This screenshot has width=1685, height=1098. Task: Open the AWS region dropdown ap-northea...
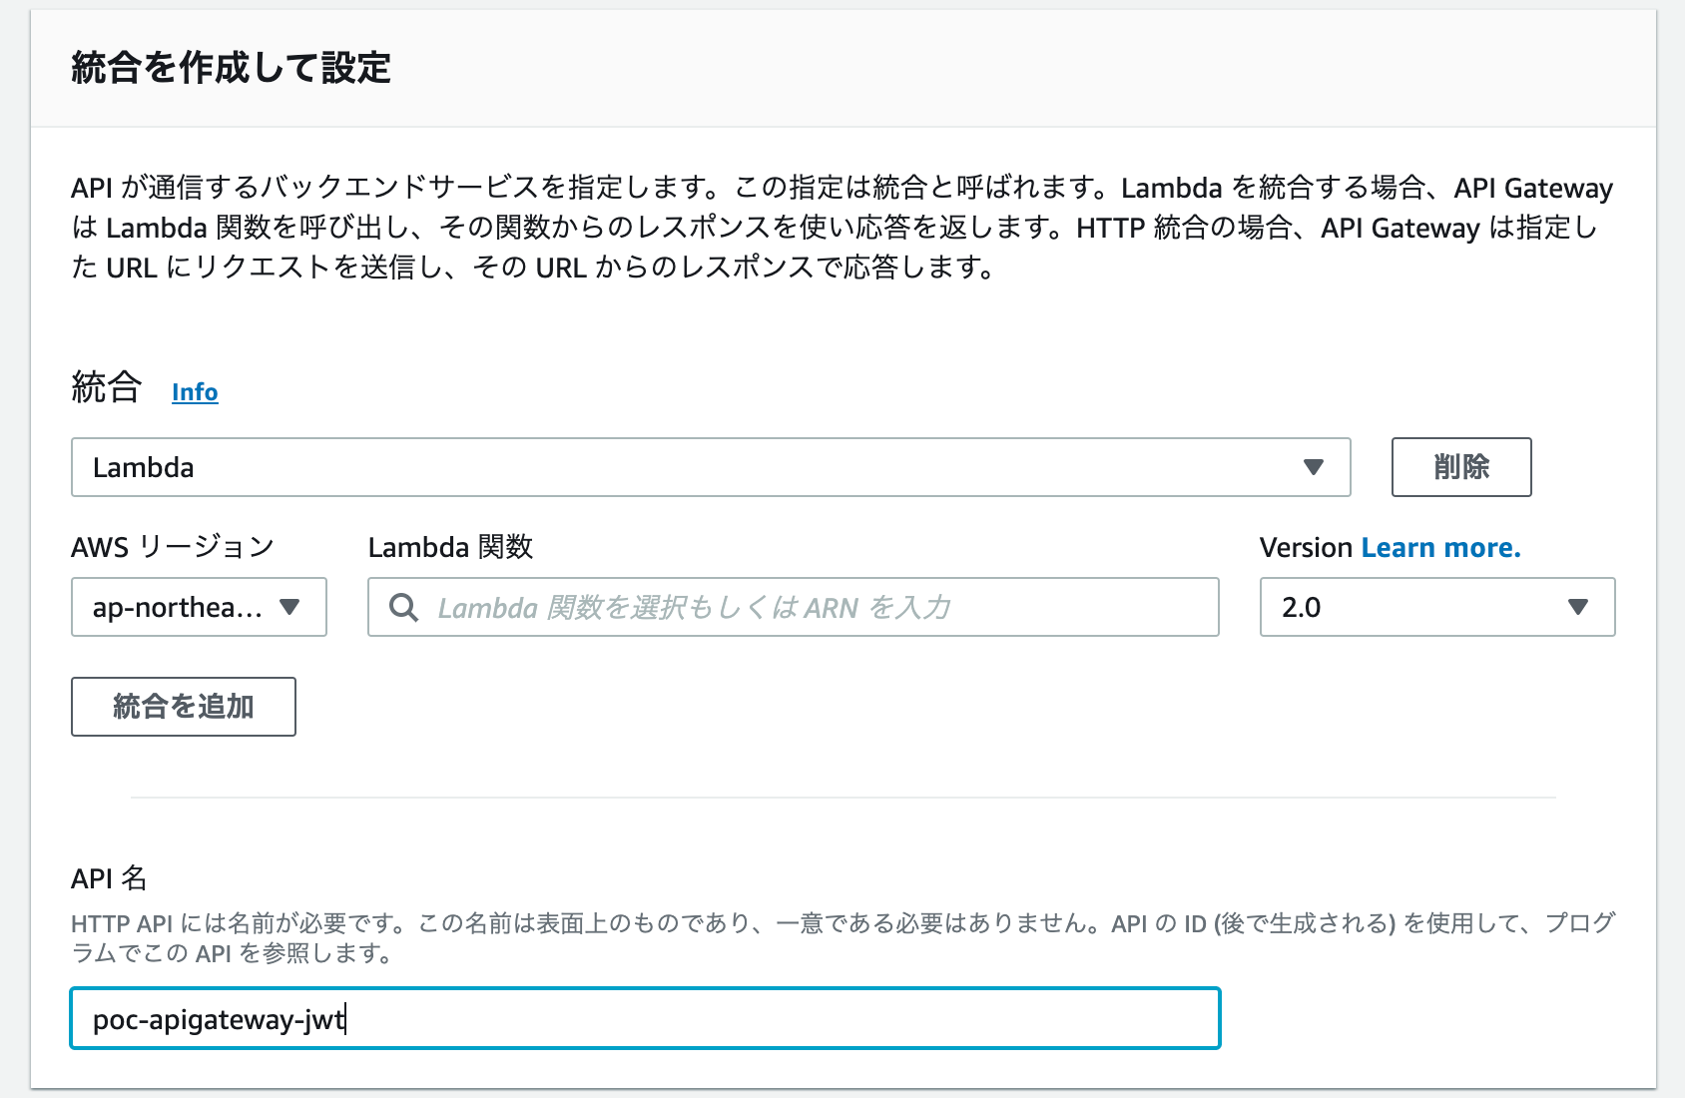coord(199,607)
